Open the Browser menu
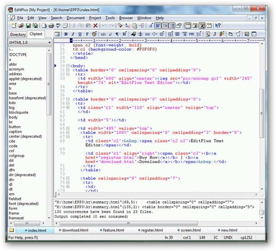 coord(126,18)
